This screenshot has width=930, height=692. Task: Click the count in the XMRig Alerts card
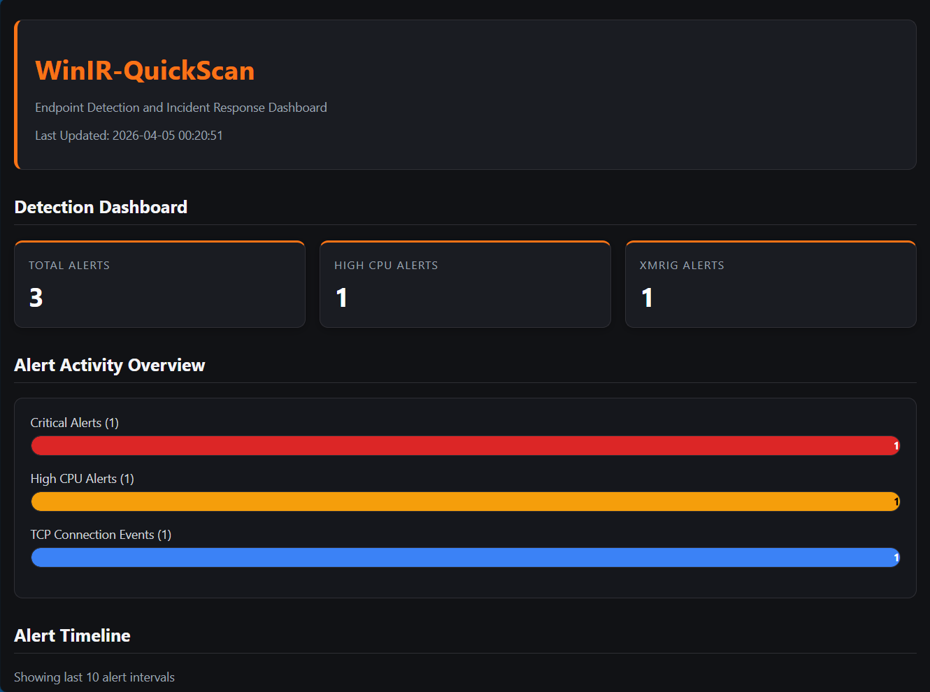click(648, 298)
